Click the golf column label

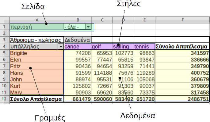102,46
